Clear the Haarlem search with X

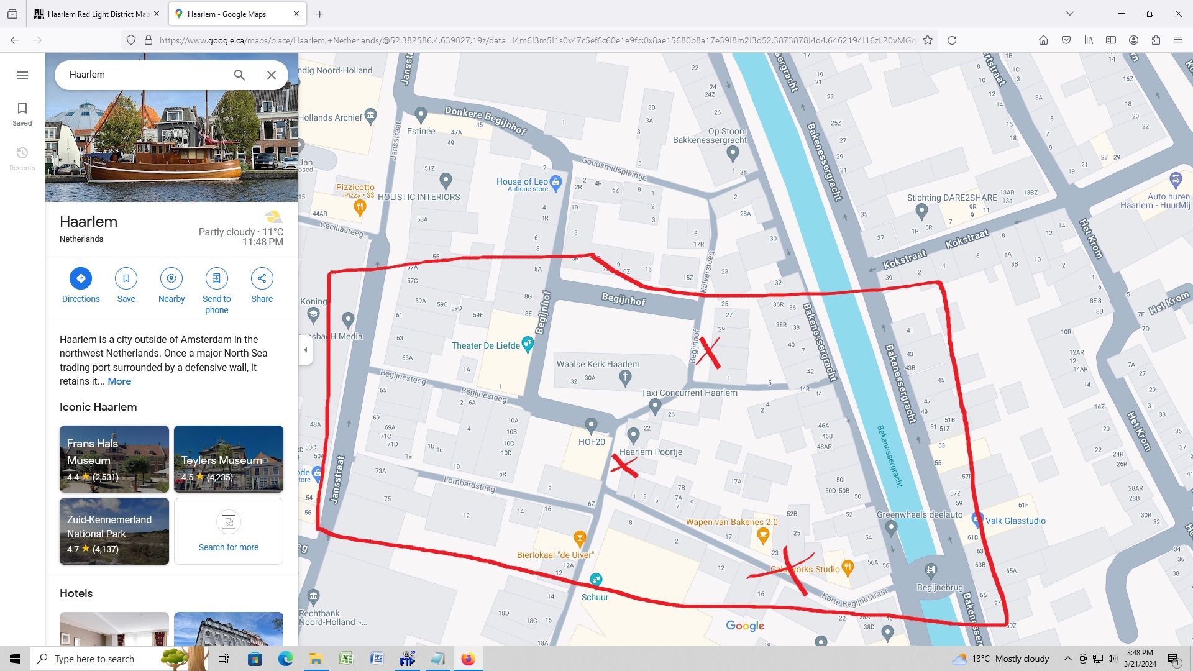coord(272,75)
